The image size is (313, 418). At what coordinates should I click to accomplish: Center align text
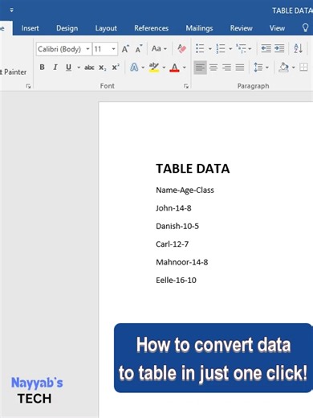(x=213, y=68)
